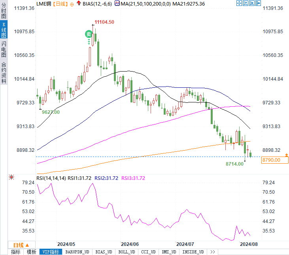Click the [日线] period label in title
This screenshot has width=289, height=255.
tap(60, 4)
